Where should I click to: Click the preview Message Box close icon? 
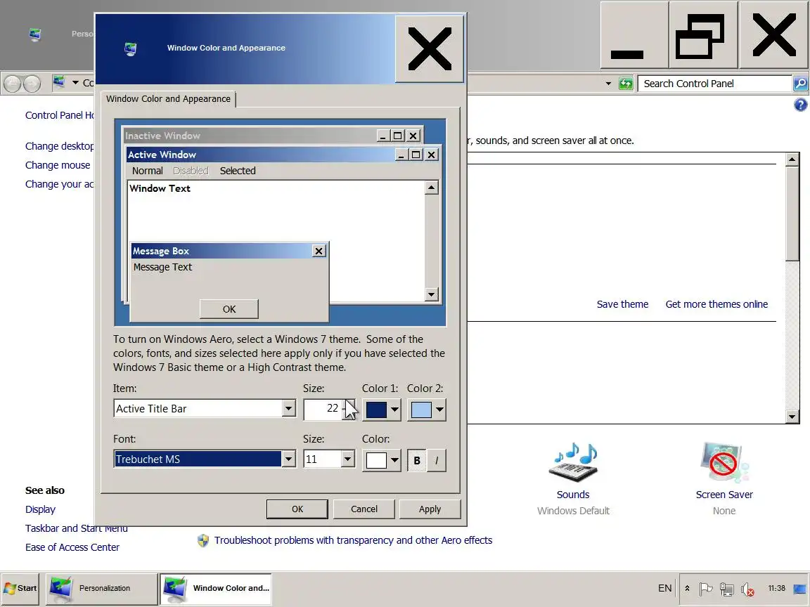[x=319, y=251]
